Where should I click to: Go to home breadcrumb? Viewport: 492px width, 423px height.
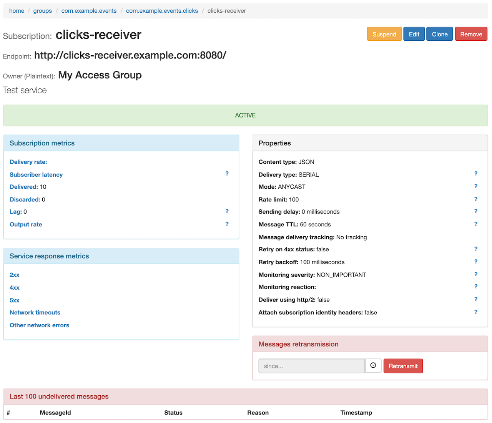point(17,11)
